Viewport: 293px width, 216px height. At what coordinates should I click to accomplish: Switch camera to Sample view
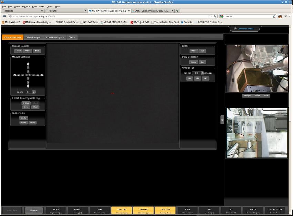point(247,96)
